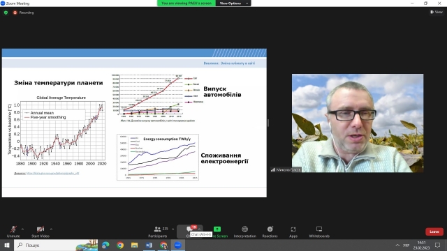This screenshot has width=447, height=251.
Task: Open Whiteboards
Action: tap(319, 231)
